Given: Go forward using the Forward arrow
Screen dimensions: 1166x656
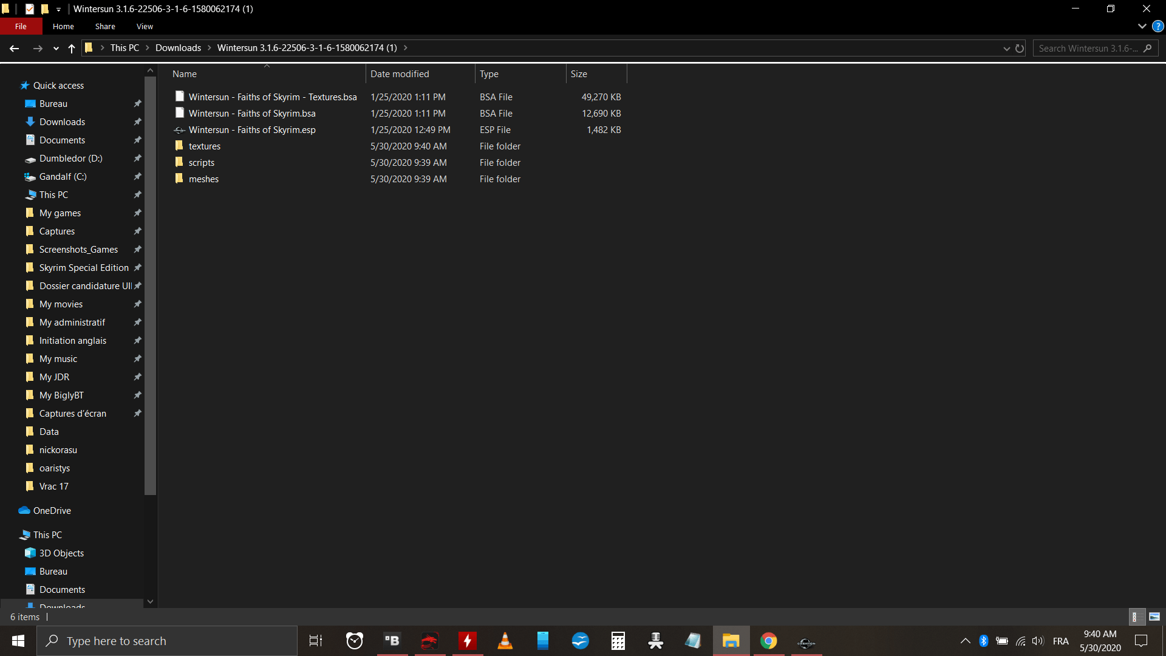Looking at the screenshot, I should click(38, 48).
